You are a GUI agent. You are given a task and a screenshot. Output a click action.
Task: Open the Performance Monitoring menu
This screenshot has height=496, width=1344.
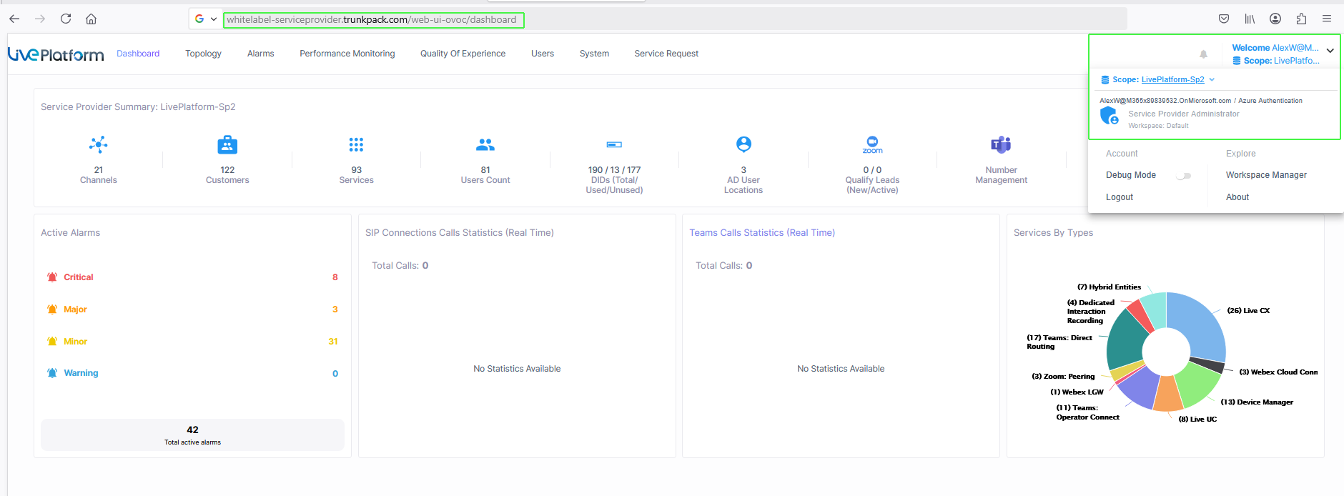click(x=347, y=54)
